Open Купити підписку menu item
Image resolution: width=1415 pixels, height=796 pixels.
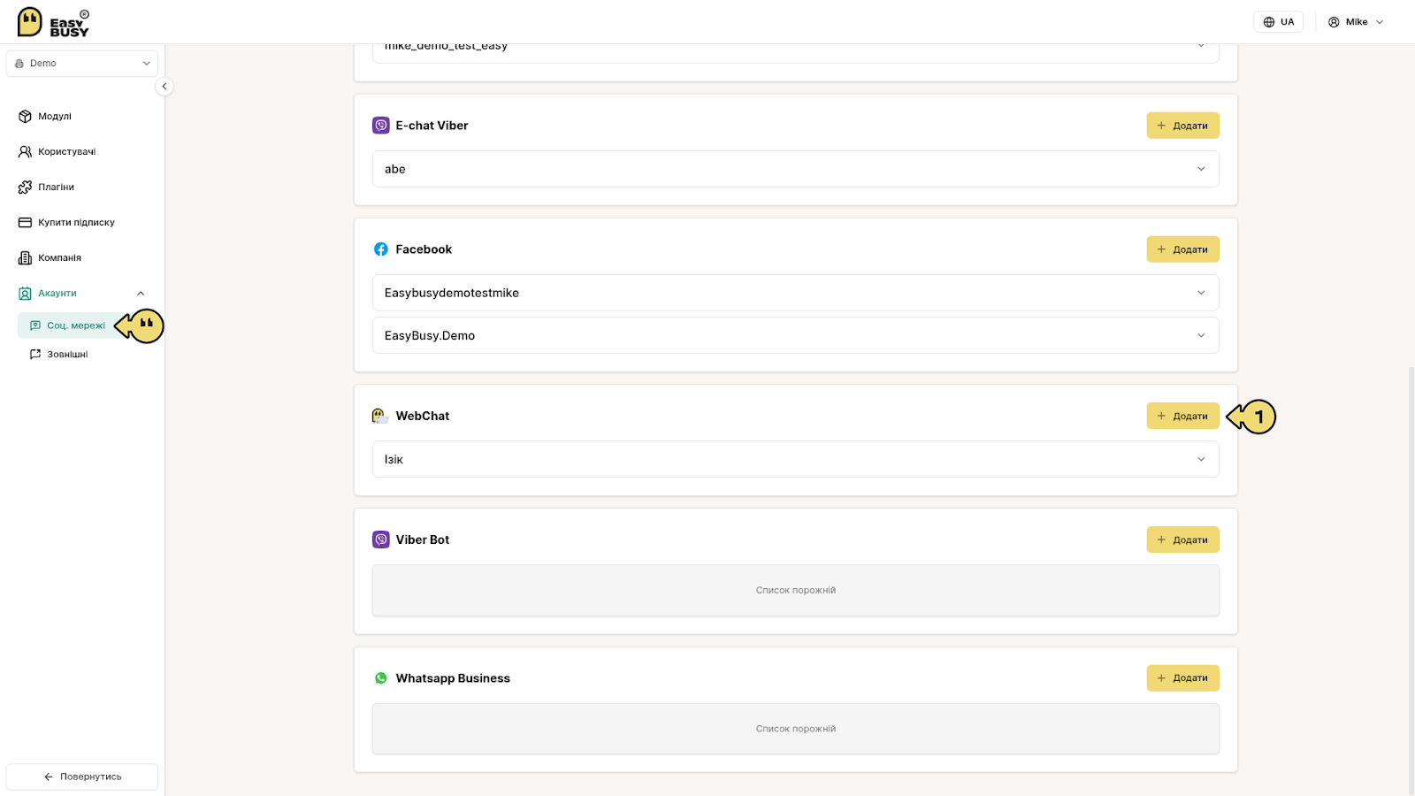click(76, 223)
